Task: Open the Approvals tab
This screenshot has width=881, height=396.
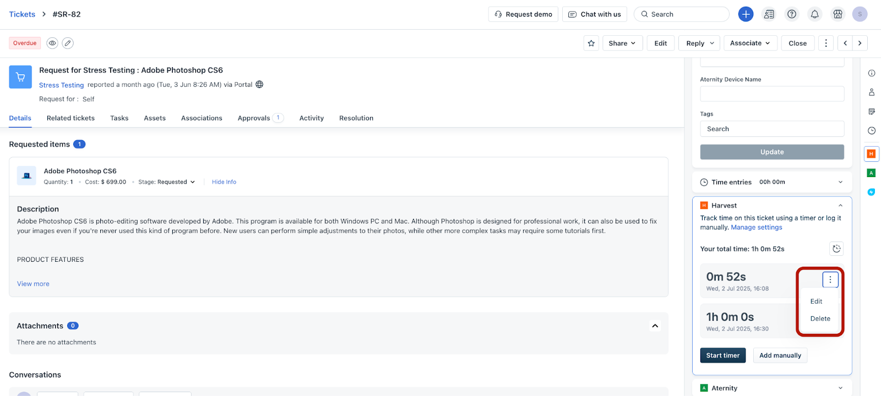Action: pos(260,118)
